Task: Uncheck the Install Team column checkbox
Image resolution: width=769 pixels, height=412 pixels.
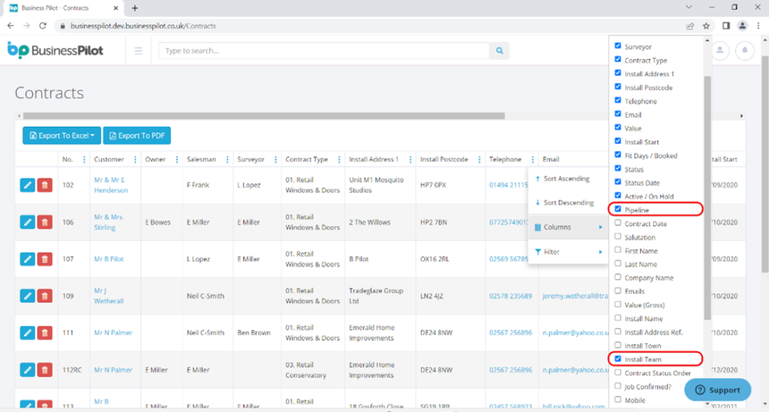Action: coord(618,359)
